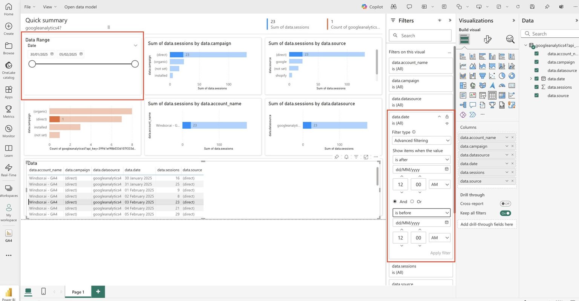Uncheck the data.sessions field checkbox

point(536,87)
